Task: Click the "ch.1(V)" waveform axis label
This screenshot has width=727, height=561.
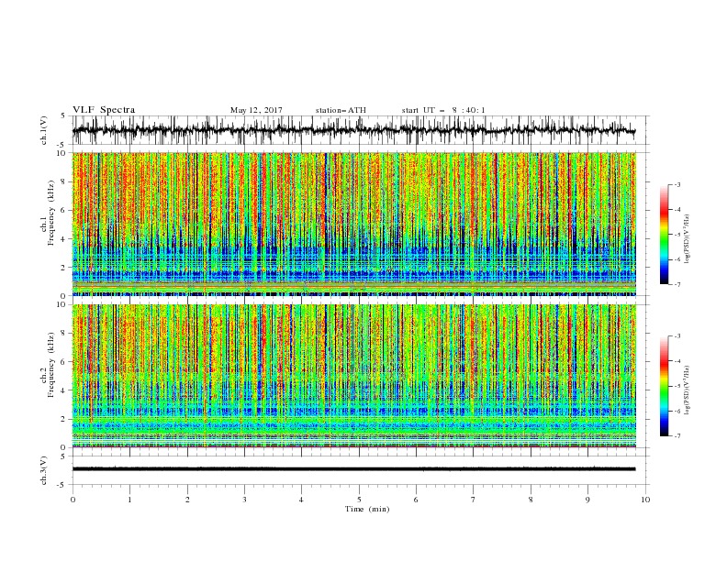Action: 44,130
